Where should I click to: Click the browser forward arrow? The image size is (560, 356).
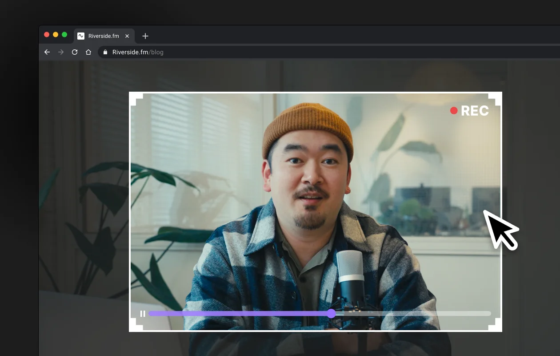coord(61,52)
